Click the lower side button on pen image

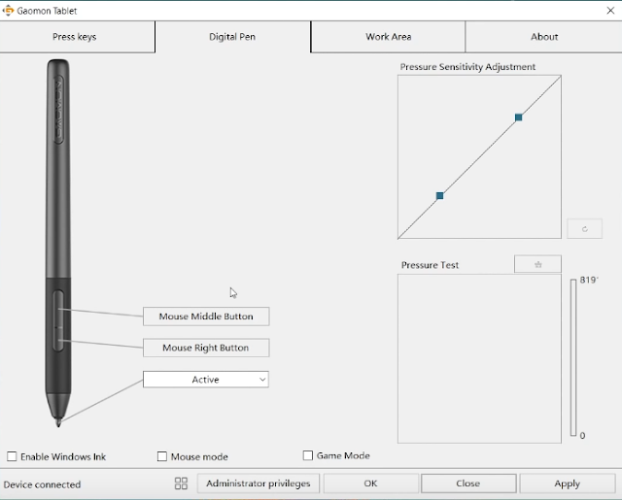(x=58, y=340)
